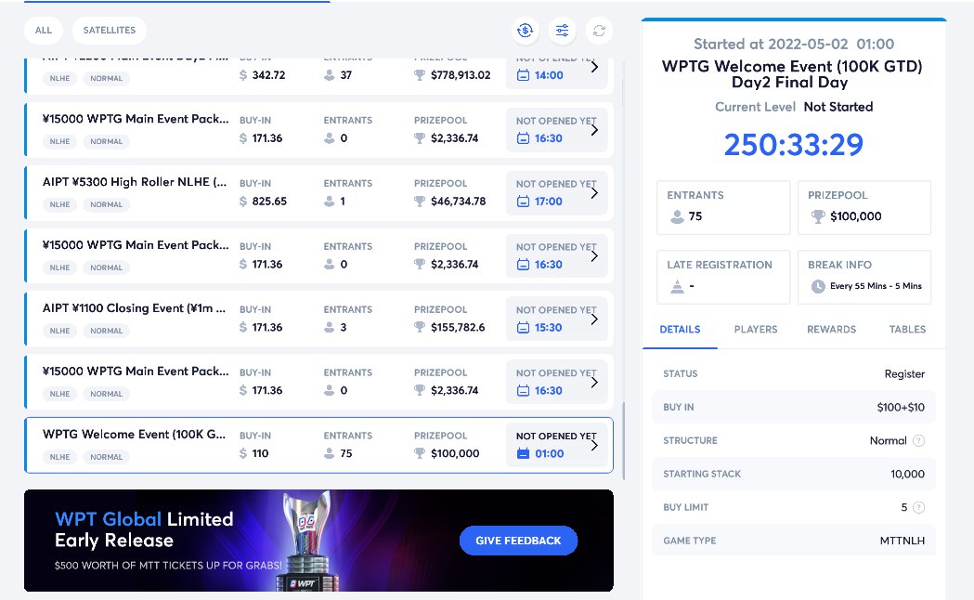Click the '$100,000' value in the Prizepool card
Image resolution: width=974 pixels, height=600 pixels.
[856, 216]
